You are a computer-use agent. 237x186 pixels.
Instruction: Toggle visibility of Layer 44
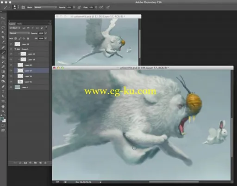tap(11, 54)
